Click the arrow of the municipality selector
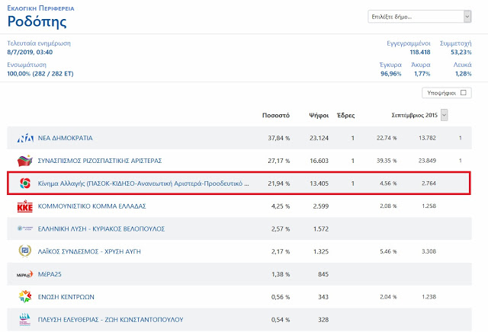Image resolution: width=488 pixels, height=332 pixels. 467,17
